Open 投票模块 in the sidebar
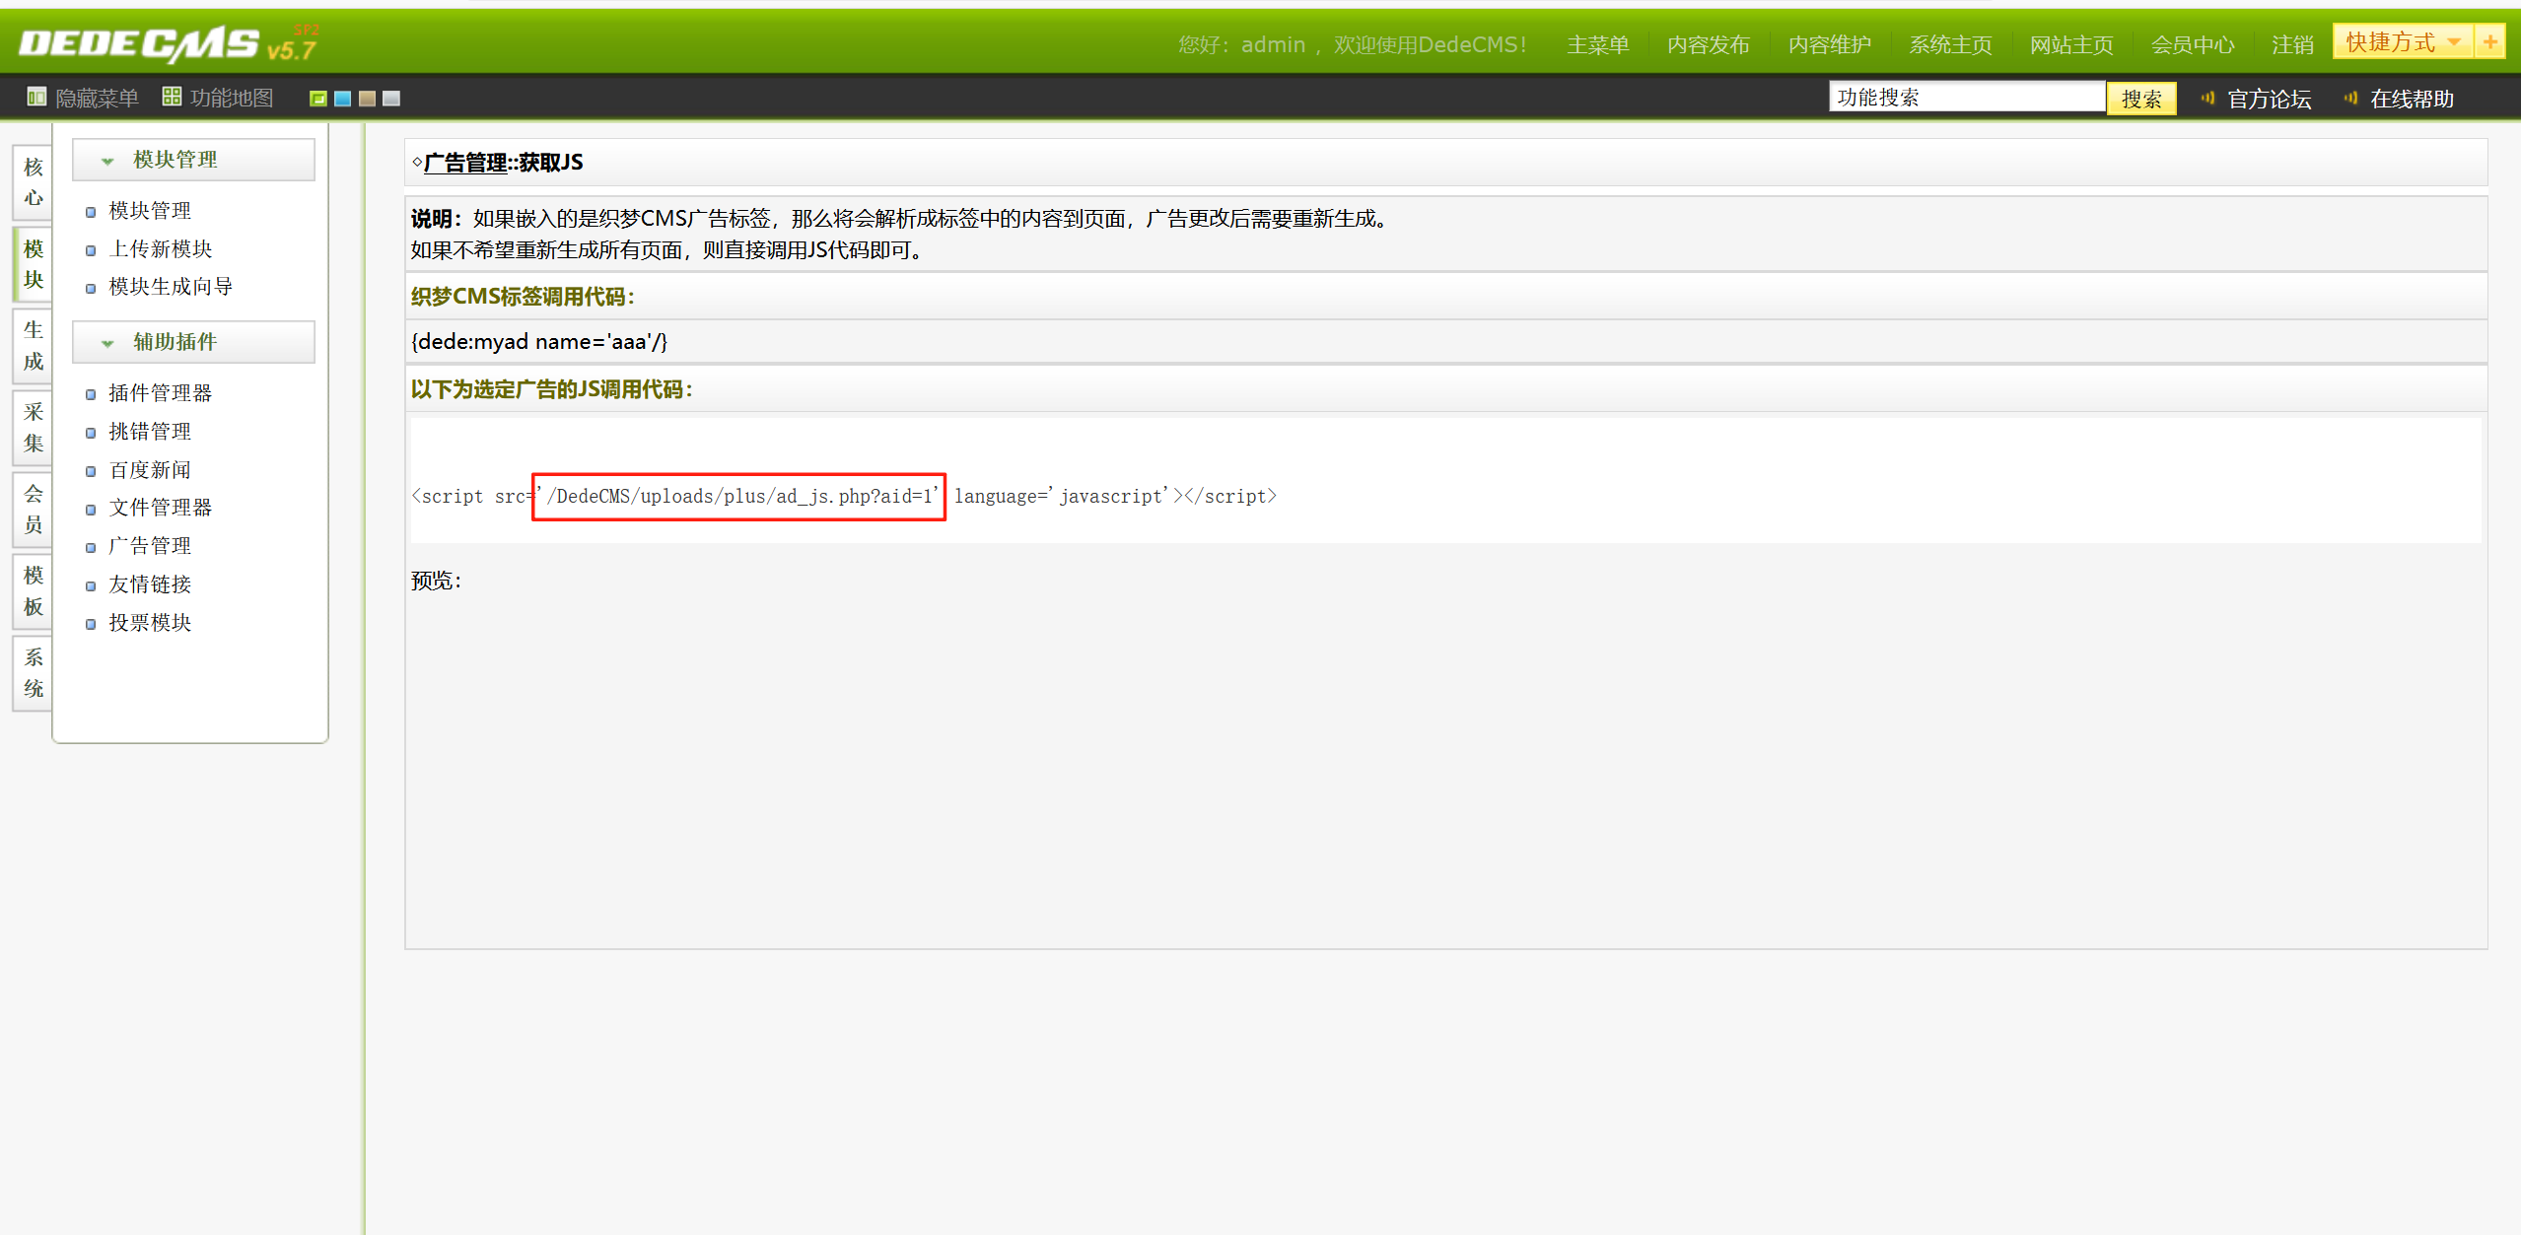Screen dimensions: 2521x1235 [150, 622]
